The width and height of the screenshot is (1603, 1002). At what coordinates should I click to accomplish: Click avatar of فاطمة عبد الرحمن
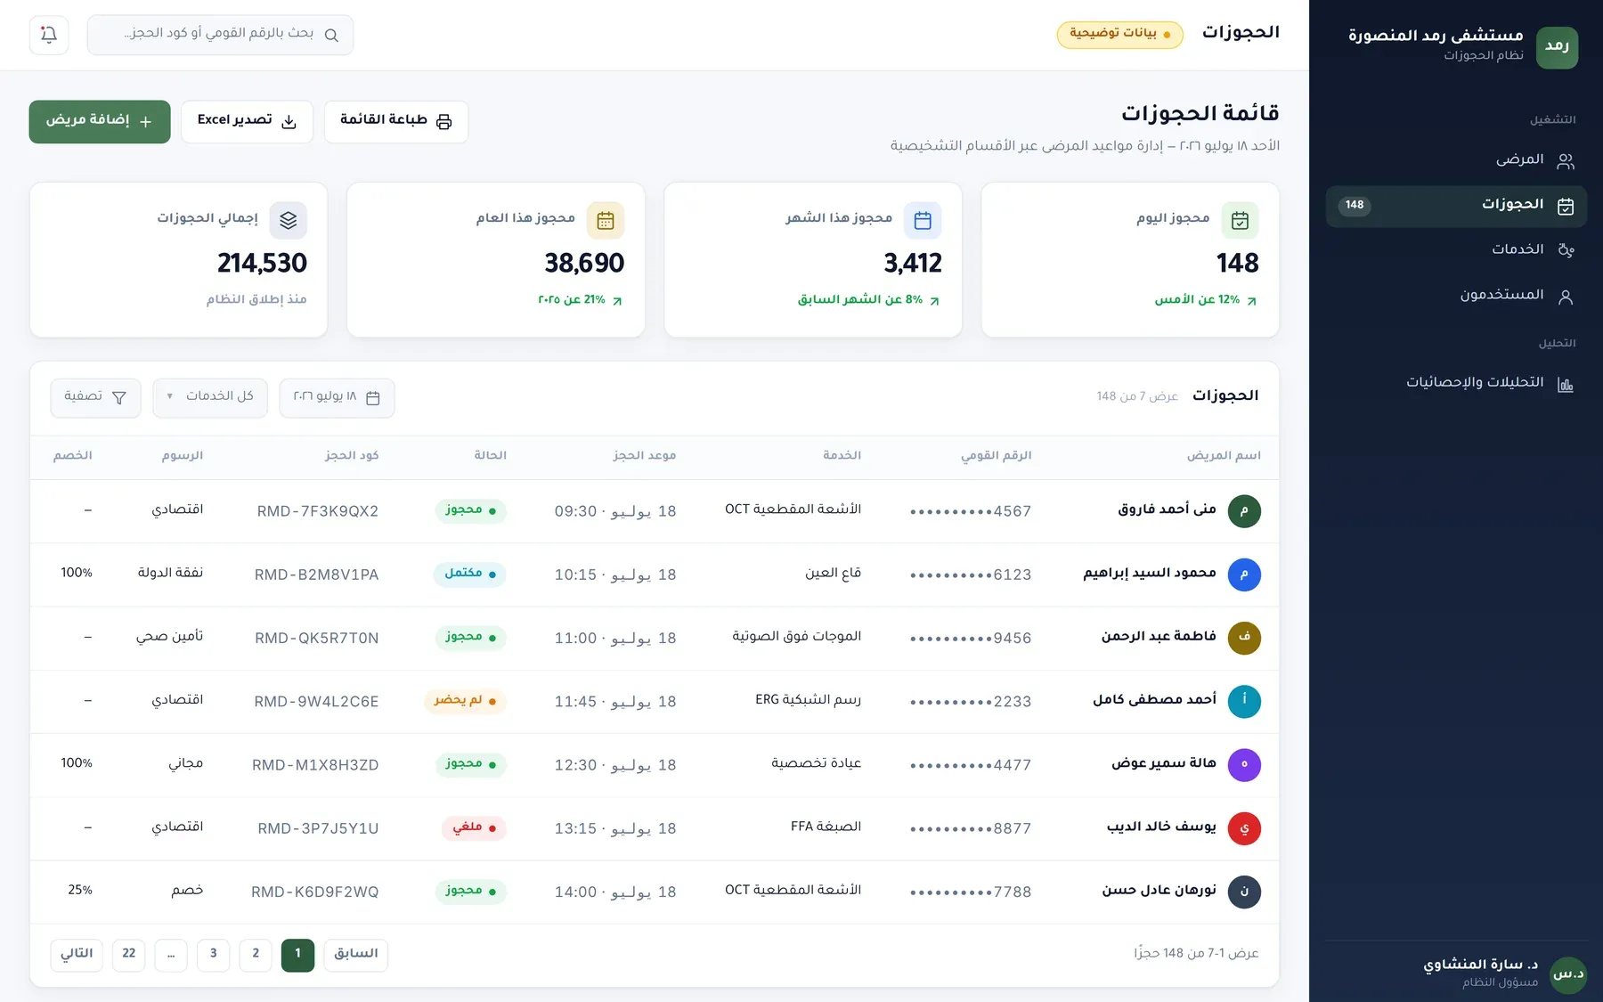click(x=1244, y=638)
